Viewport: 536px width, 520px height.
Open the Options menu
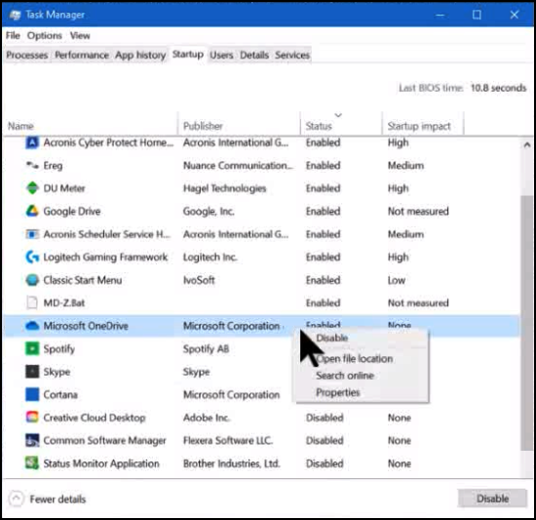pyautogui.click(x=45, y=35)
